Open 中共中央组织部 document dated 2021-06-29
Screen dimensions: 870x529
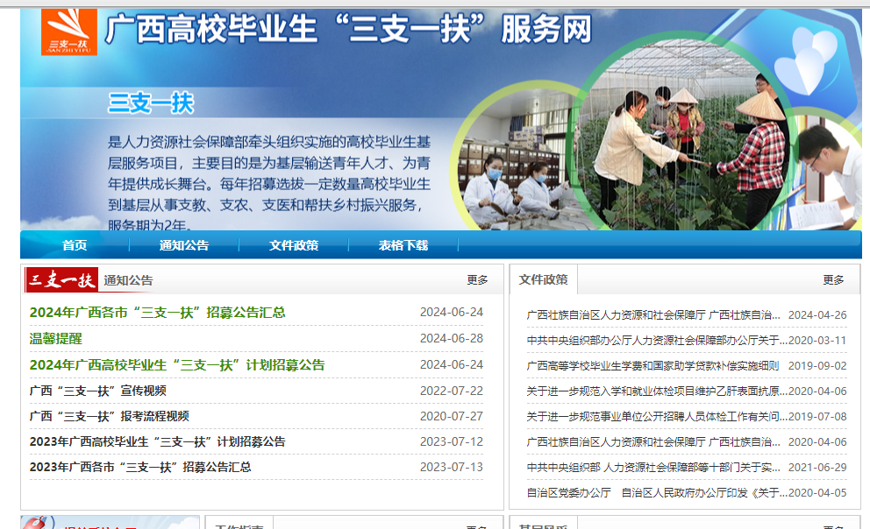pos(653,468)
